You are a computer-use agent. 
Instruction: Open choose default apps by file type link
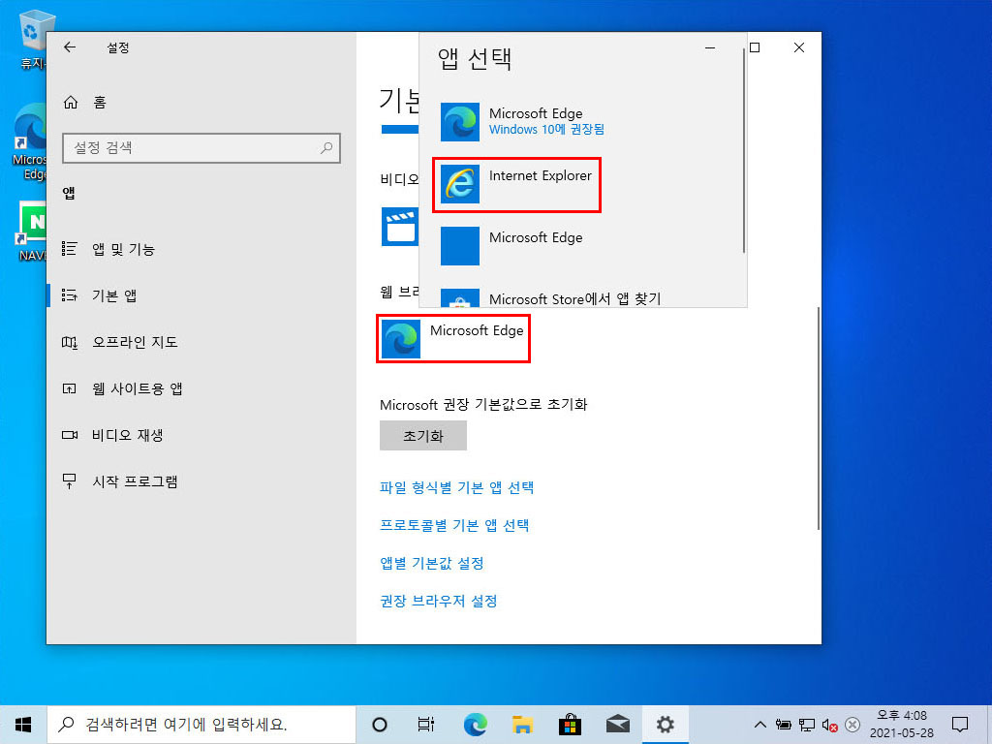457,488
